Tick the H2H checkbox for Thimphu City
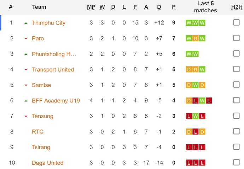 [236, 23]
